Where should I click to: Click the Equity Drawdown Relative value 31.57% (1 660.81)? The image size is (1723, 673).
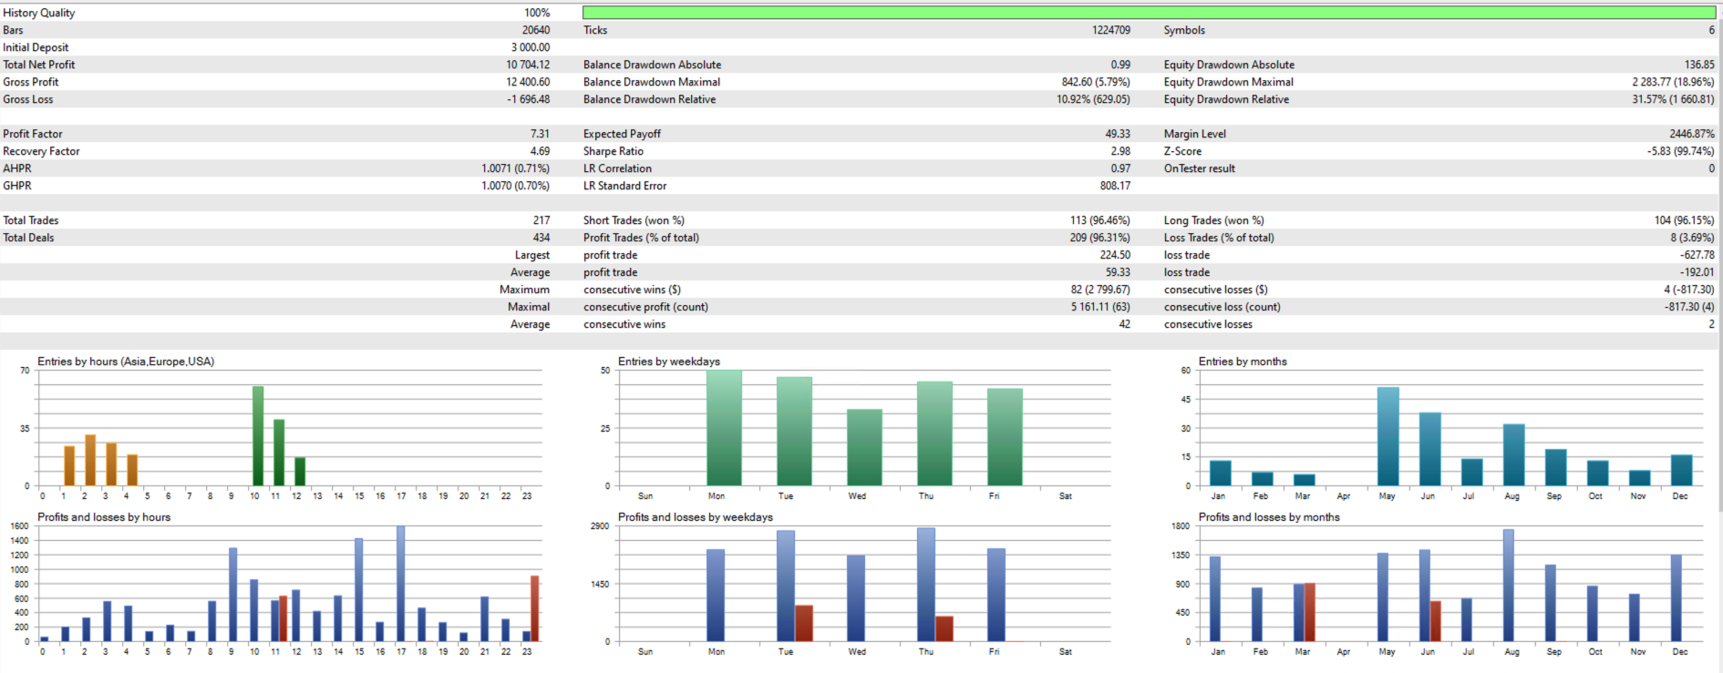coord(1673,99)
